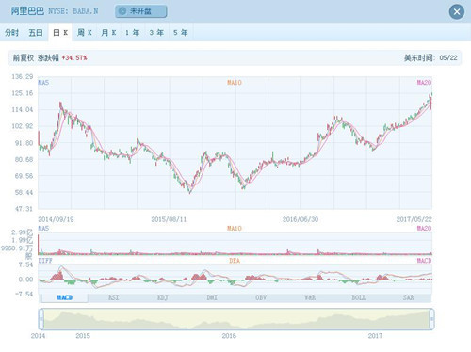This screenshot has height=352, width=471.
Task: Click the clock icon in market status badge
Action: tap(122, 11)
